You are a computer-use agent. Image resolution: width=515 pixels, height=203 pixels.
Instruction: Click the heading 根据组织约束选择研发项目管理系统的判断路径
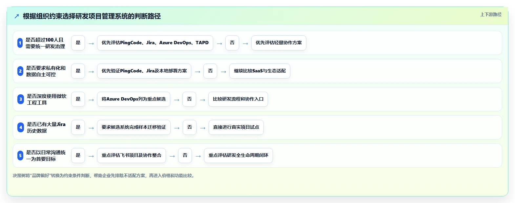pyautogui.click(x=92, y=16)
